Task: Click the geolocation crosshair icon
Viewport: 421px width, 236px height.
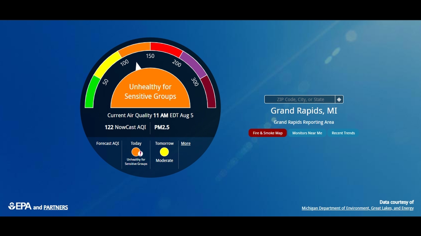Action: tap(339, 99)
